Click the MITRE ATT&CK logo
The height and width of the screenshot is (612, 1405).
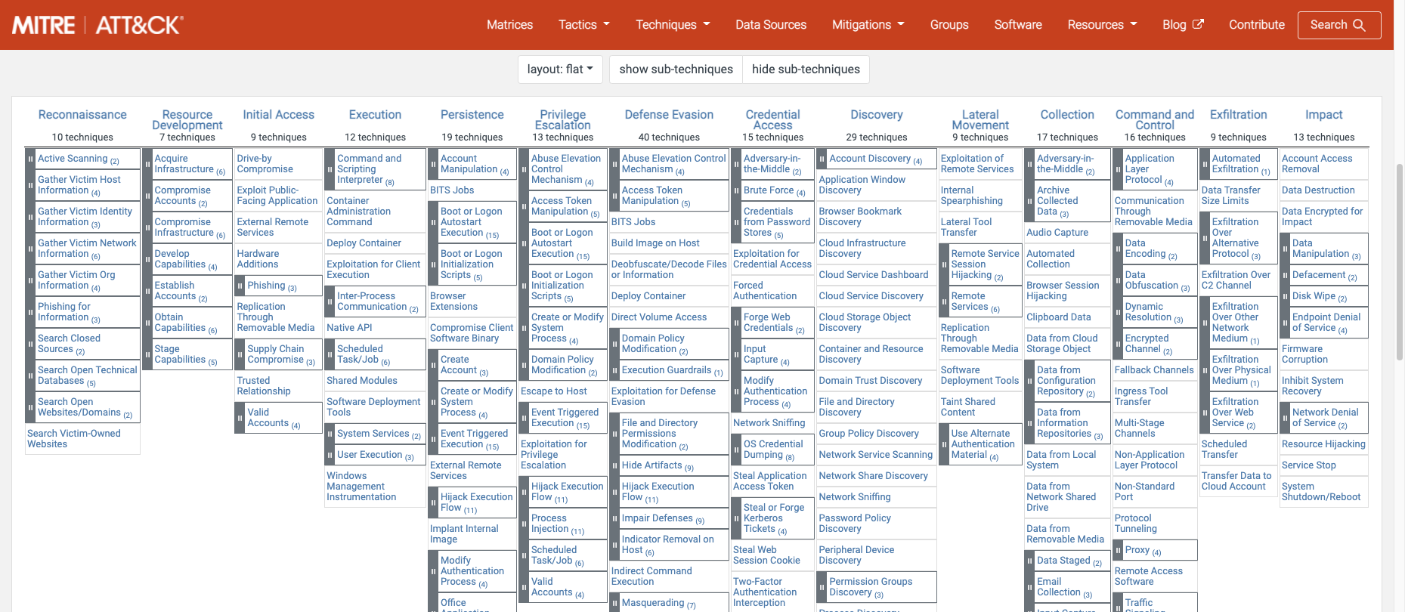[x=97, y=25]
